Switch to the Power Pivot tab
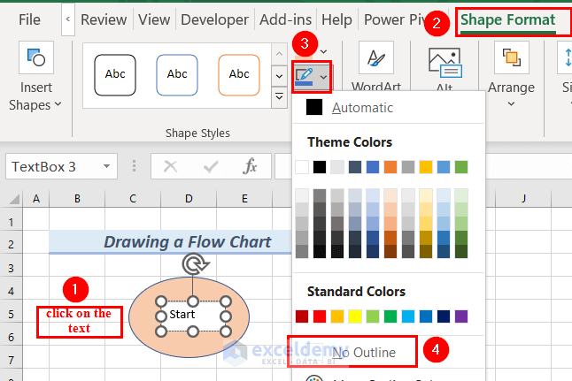The width and height of the screenshot is (572, 381). (x=393, y=19)
